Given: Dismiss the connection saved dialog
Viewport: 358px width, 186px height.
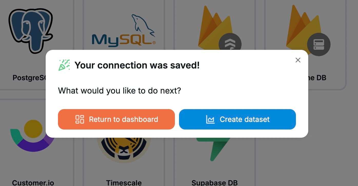Looking at the screenshot, I should (298, 60).
